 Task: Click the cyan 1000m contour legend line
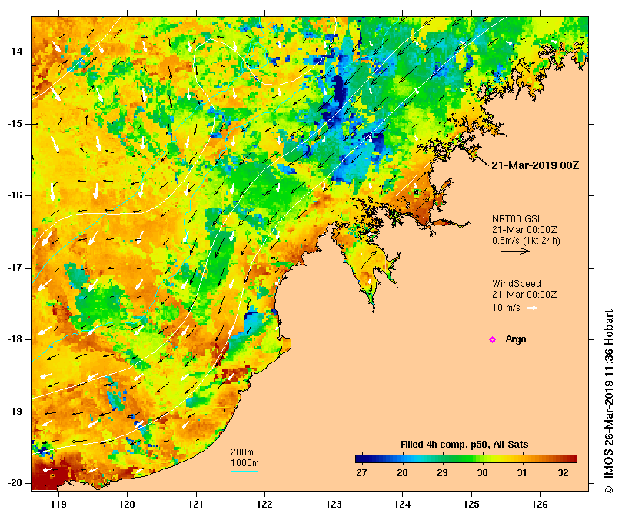pos(244,472)
